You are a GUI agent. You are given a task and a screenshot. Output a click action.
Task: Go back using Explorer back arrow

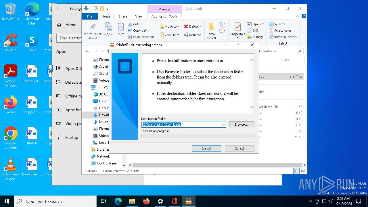tap(87, 51)
